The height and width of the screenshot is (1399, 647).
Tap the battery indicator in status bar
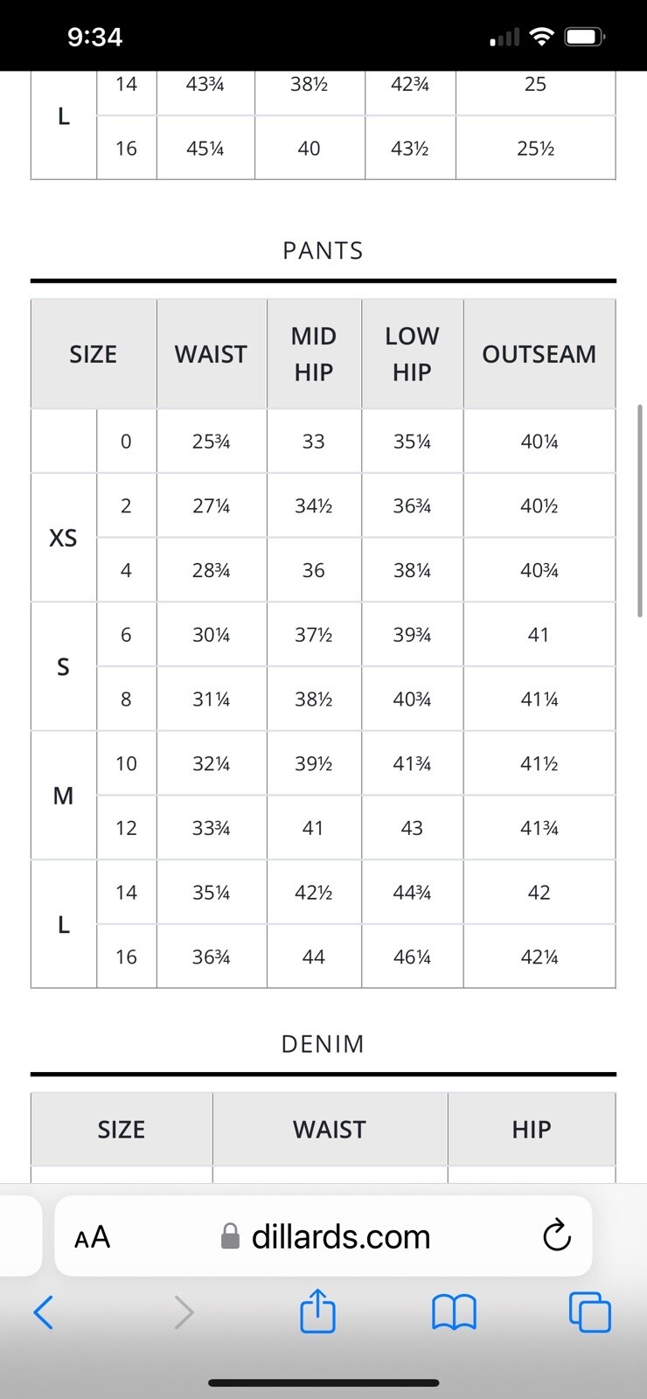[x=585, y=37]
